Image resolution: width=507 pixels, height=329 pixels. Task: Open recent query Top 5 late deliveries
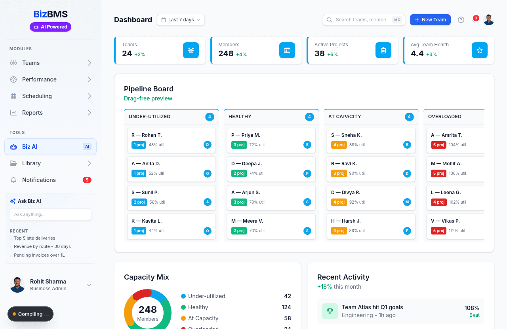(x=34, y=238)
